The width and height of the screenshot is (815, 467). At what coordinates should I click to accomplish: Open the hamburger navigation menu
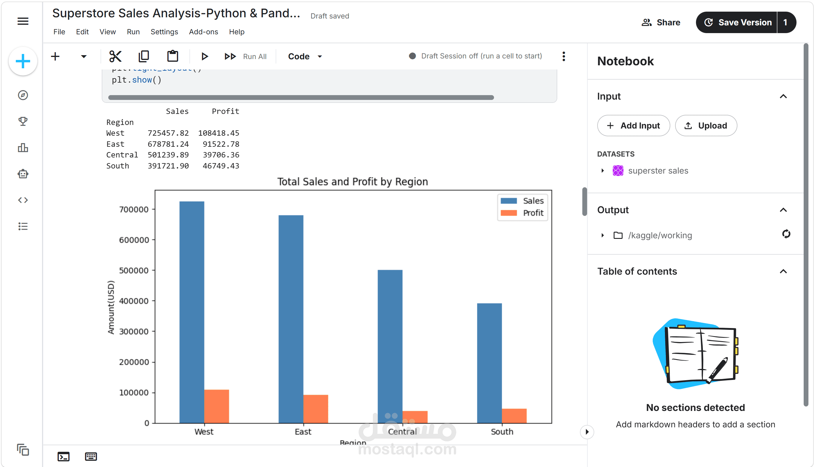tap(23, 21)
